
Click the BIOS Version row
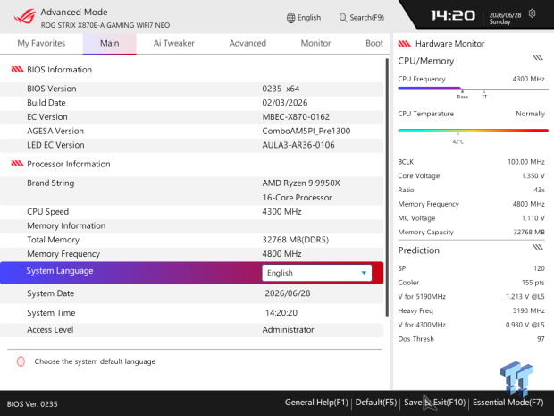tap(192, 89)
